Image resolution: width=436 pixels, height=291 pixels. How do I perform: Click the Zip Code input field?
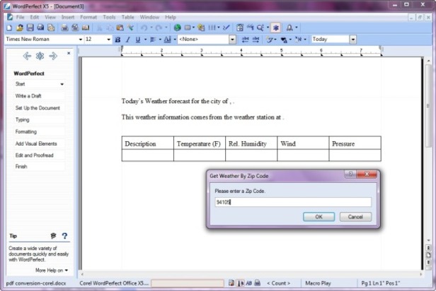(x=293, y=202)
